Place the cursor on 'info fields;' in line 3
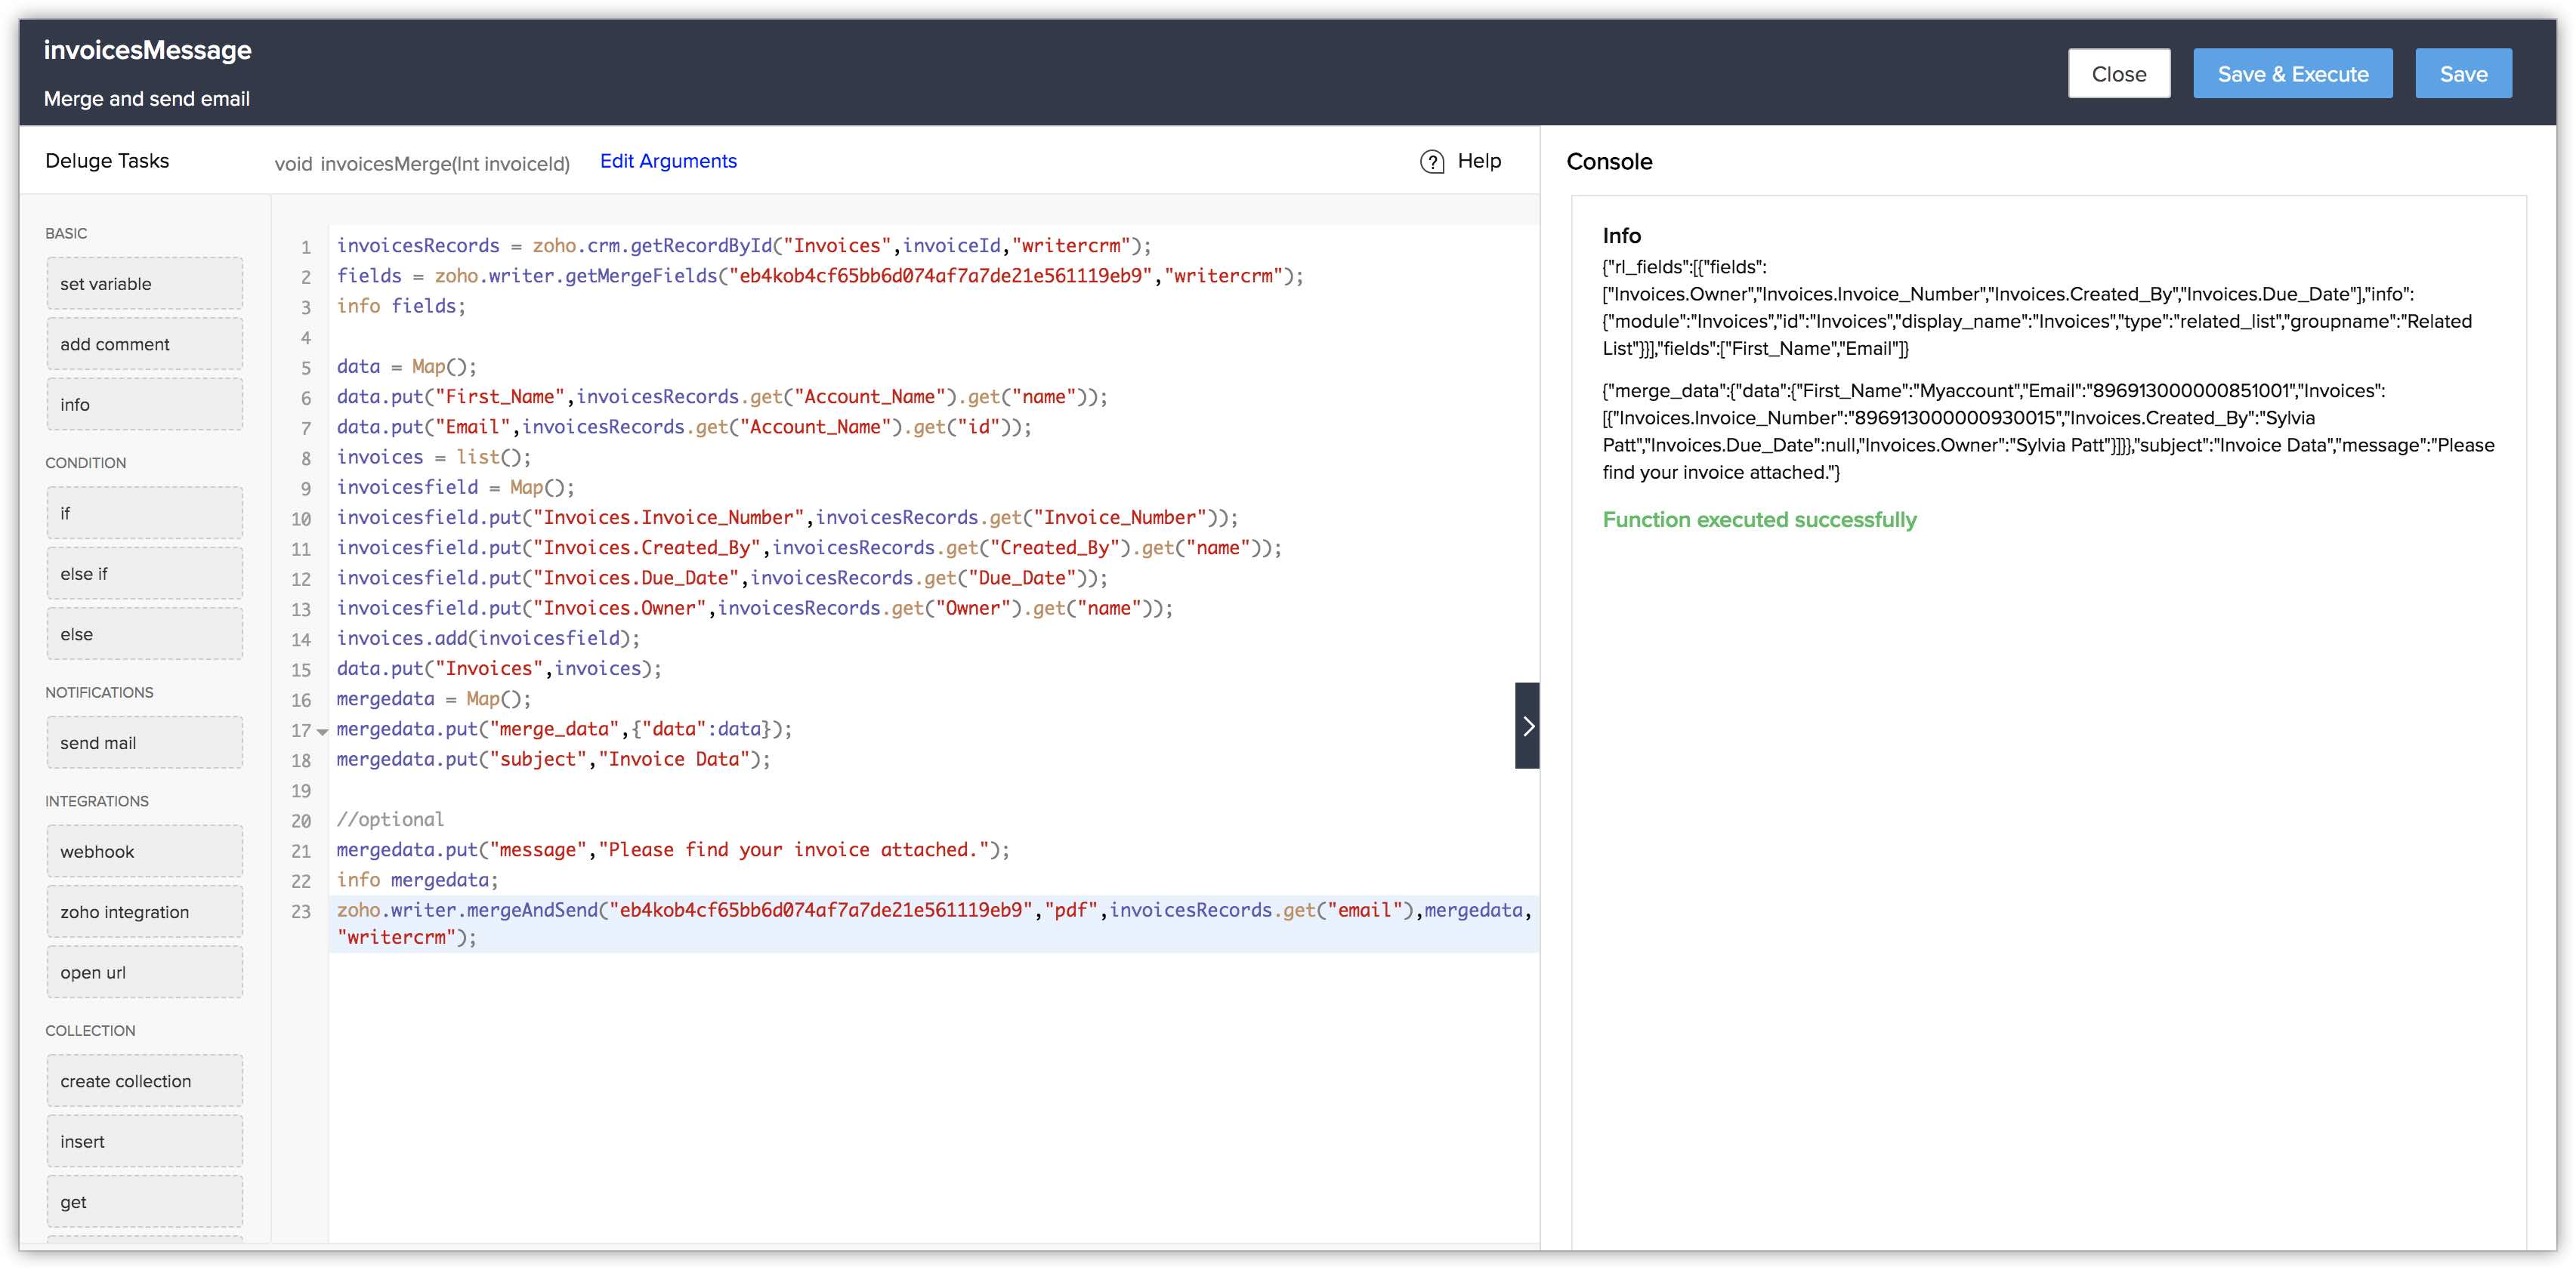 pyautogui.click(x=401, y=306)
